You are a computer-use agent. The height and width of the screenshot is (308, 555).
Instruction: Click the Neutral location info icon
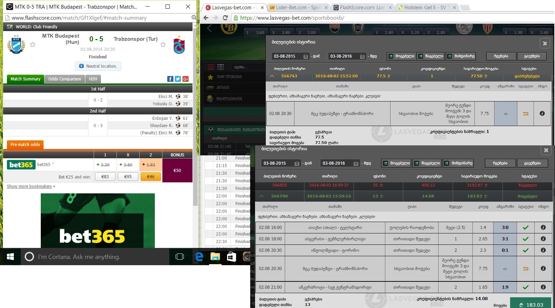pos(81,66)
